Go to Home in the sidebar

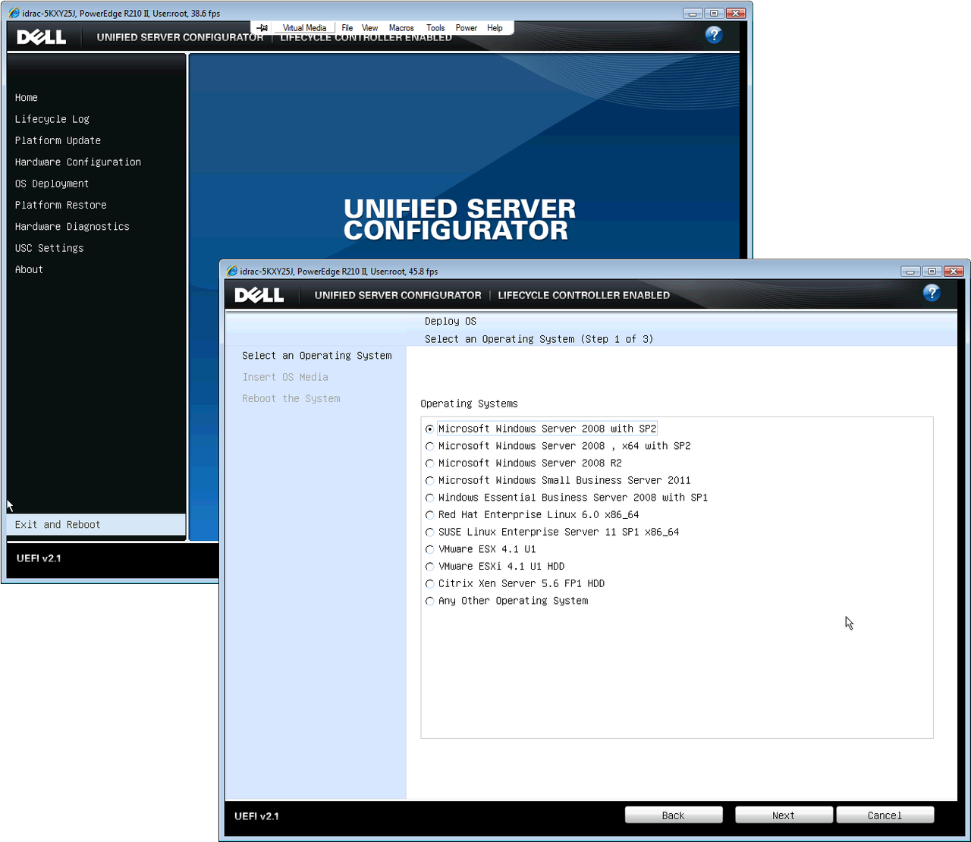(x=27, y=98)
